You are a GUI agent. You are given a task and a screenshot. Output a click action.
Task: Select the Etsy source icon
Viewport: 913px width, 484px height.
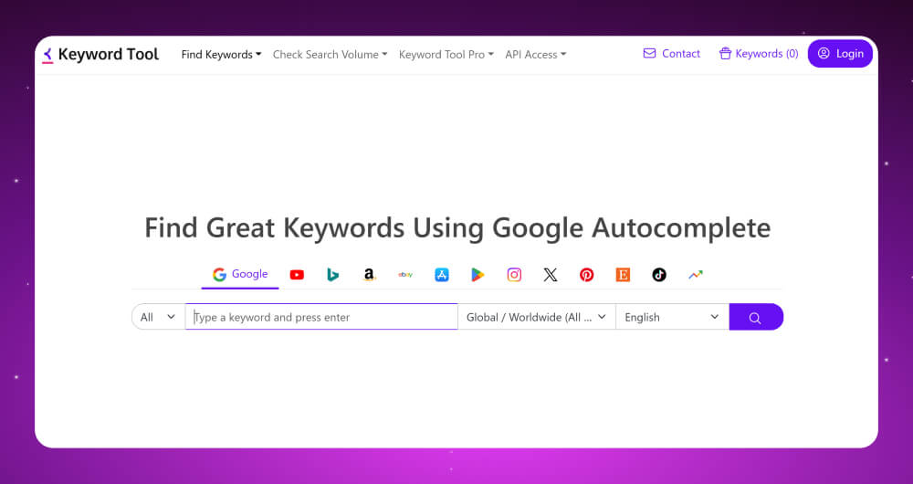coord(623,275)
